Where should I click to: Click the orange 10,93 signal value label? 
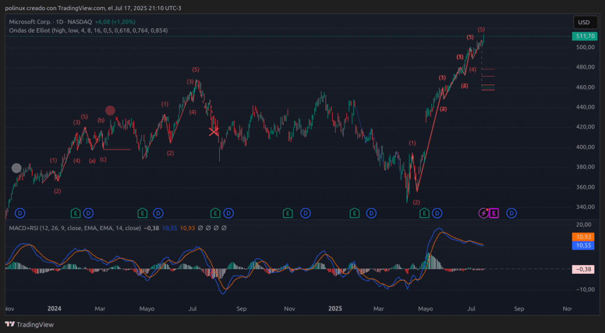coord(584,237)
